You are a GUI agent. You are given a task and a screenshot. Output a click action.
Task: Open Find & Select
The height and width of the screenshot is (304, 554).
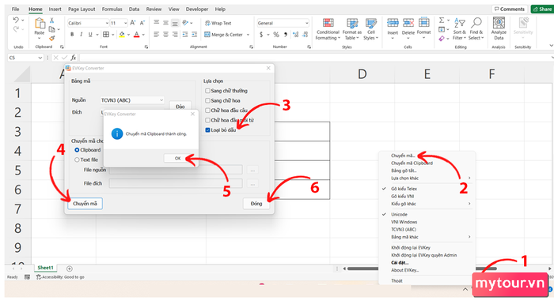pyautogui.click(x=476, y=29)
